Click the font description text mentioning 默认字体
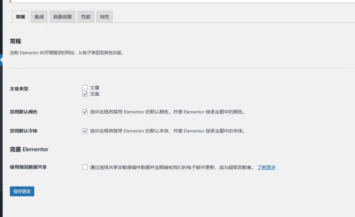Screen dimensions: 355x217 pyautogui.click(x=167, y=131)
